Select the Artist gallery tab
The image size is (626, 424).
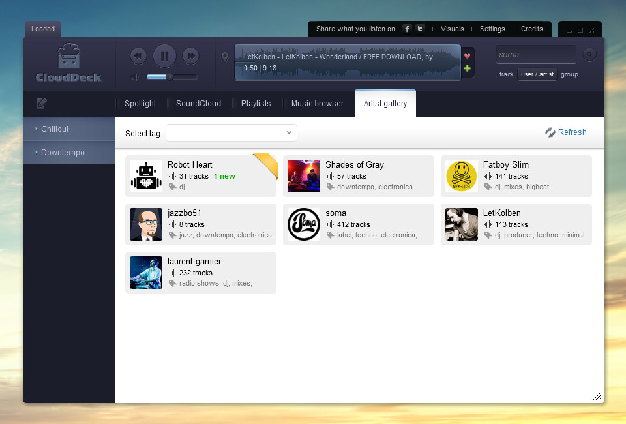(385, 104)
